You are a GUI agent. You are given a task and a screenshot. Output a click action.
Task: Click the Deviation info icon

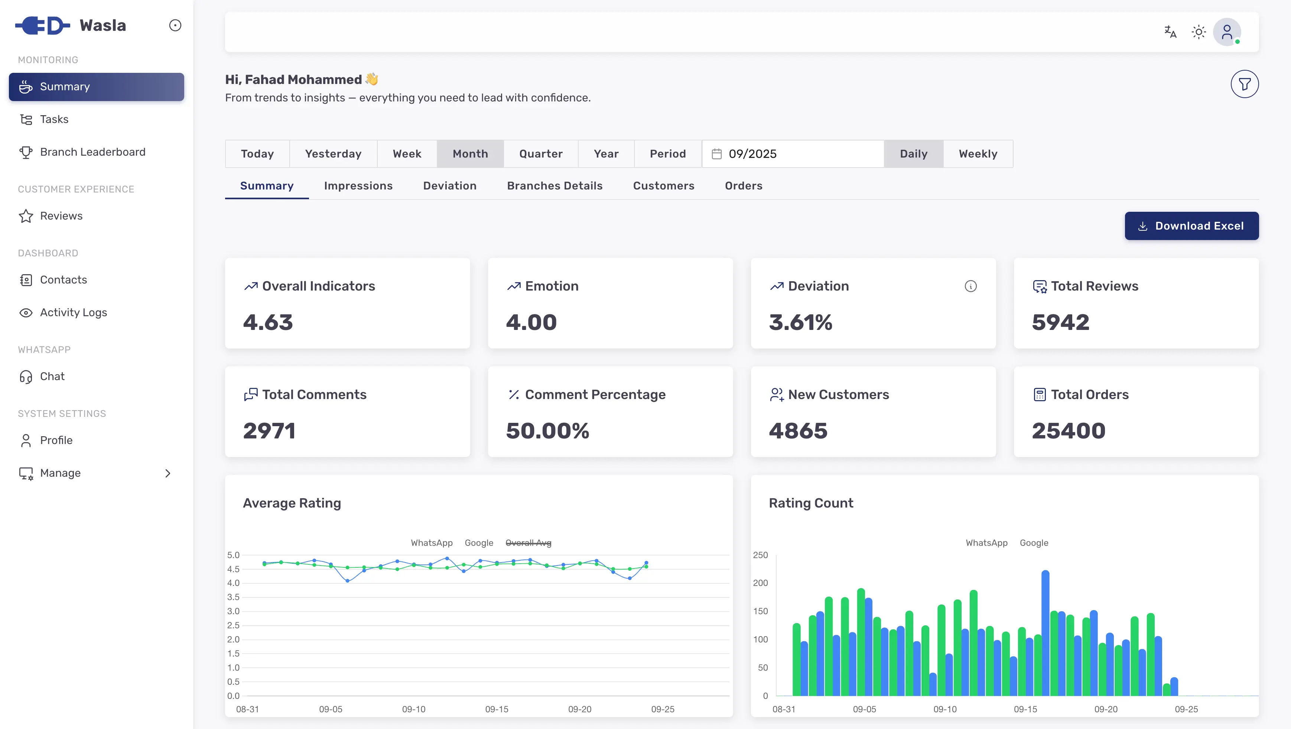click(x=970, y=286)
